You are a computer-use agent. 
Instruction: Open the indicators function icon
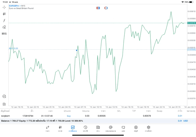4,20
